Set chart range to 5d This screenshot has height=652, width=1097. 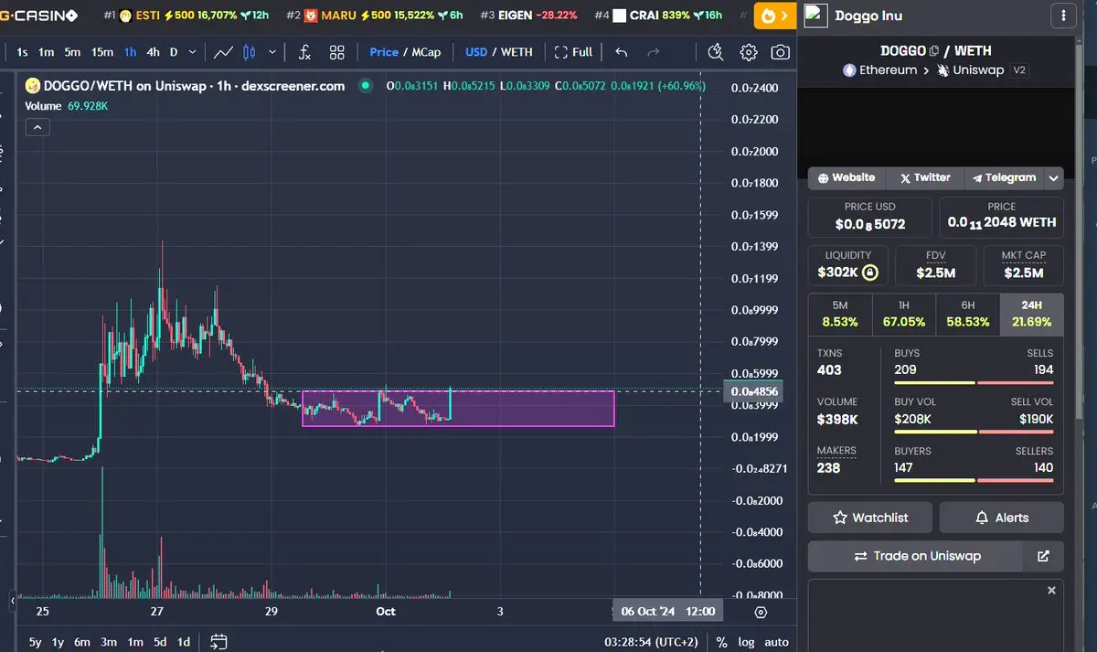coord(160,642)
